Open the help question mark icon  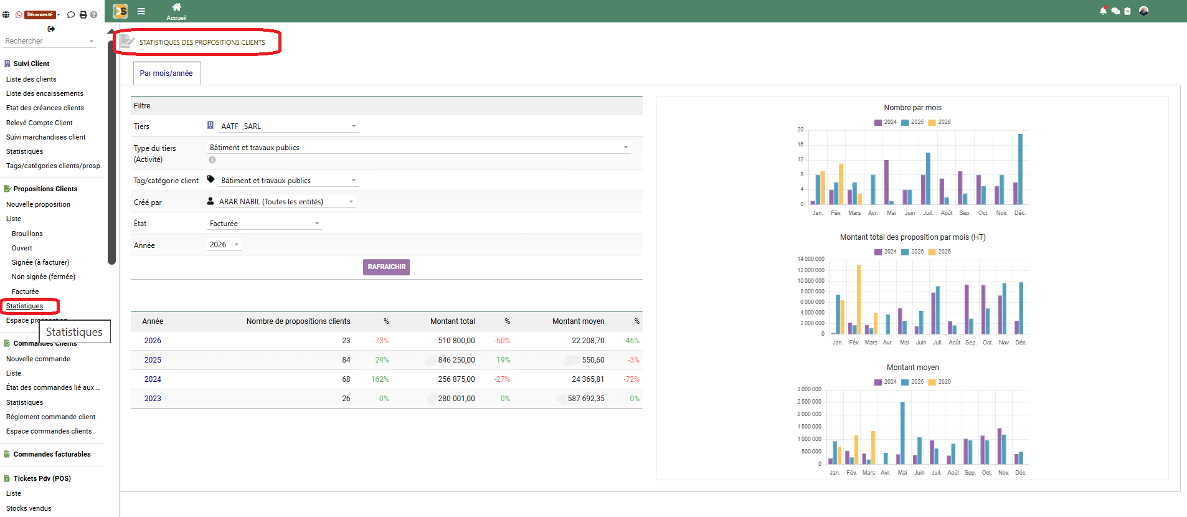93,14
